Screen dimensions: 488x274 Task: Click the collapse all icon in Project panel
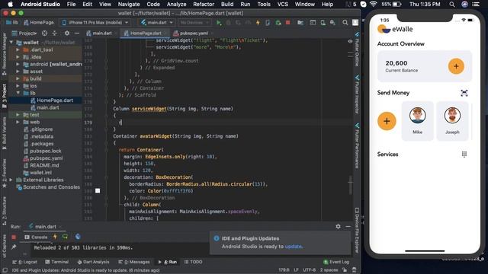click(x=55, y=33)
